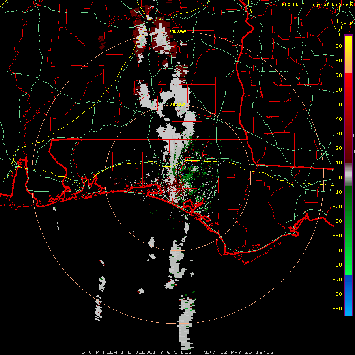Screen dimensions: 355x355
Task: Click the -50 value on the velocity scale
Action: coord(337,250)
